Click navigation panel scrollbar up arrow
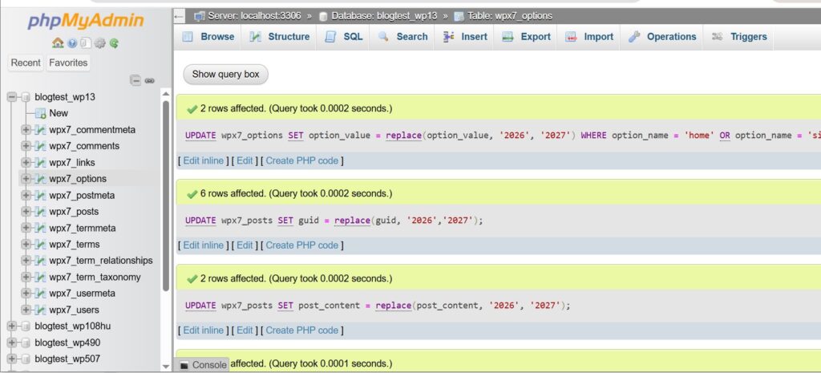 tap(166, 95)
